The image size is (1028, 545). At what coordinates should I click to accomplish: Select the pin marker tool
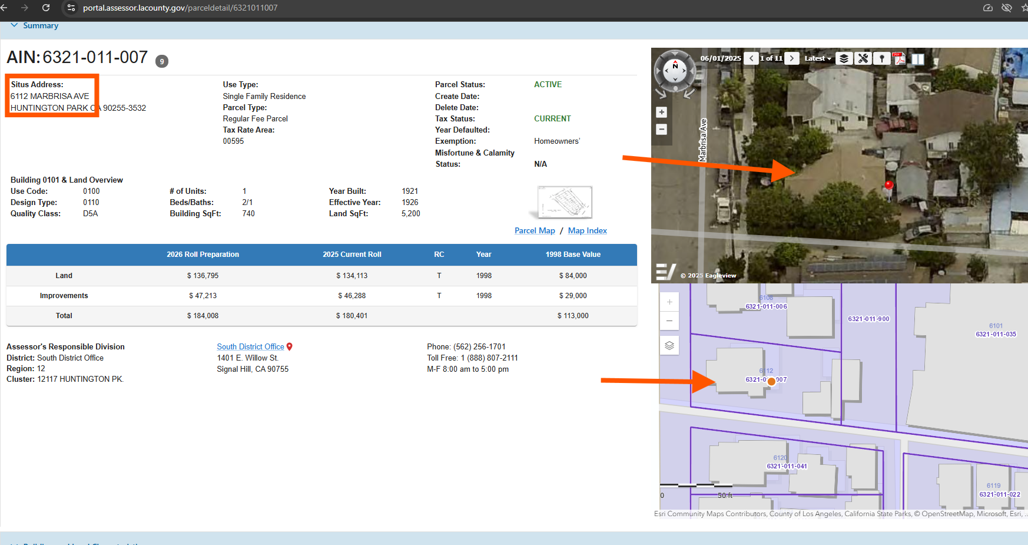(881, 58)
